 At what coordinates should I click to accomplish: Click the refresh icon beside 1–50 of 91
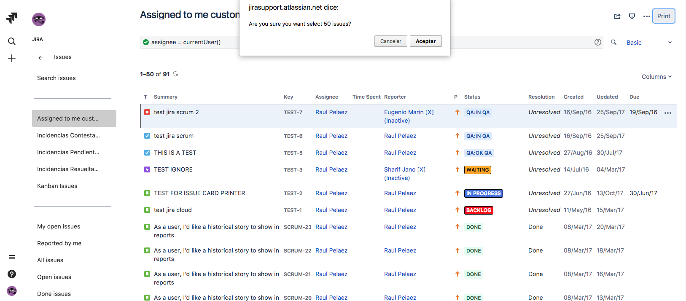click(x=175, y=74)
